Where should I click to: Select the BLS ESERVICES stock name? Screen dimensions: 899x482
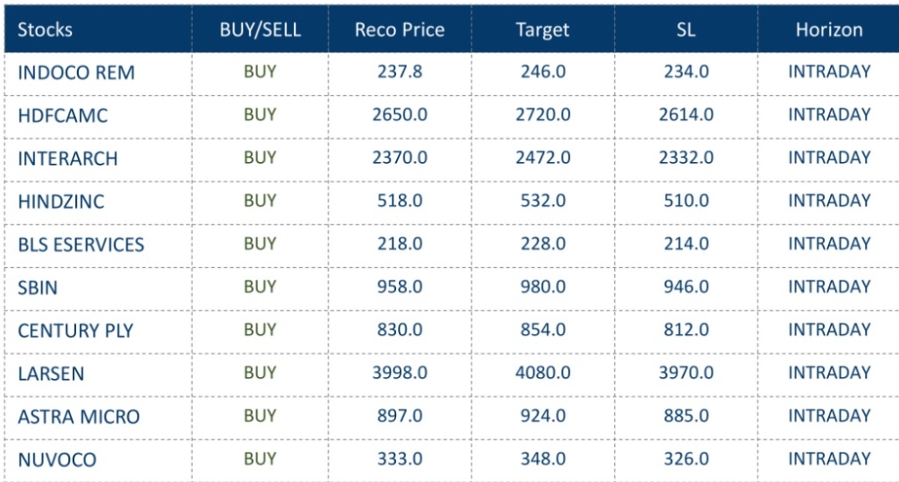(81, 245)
